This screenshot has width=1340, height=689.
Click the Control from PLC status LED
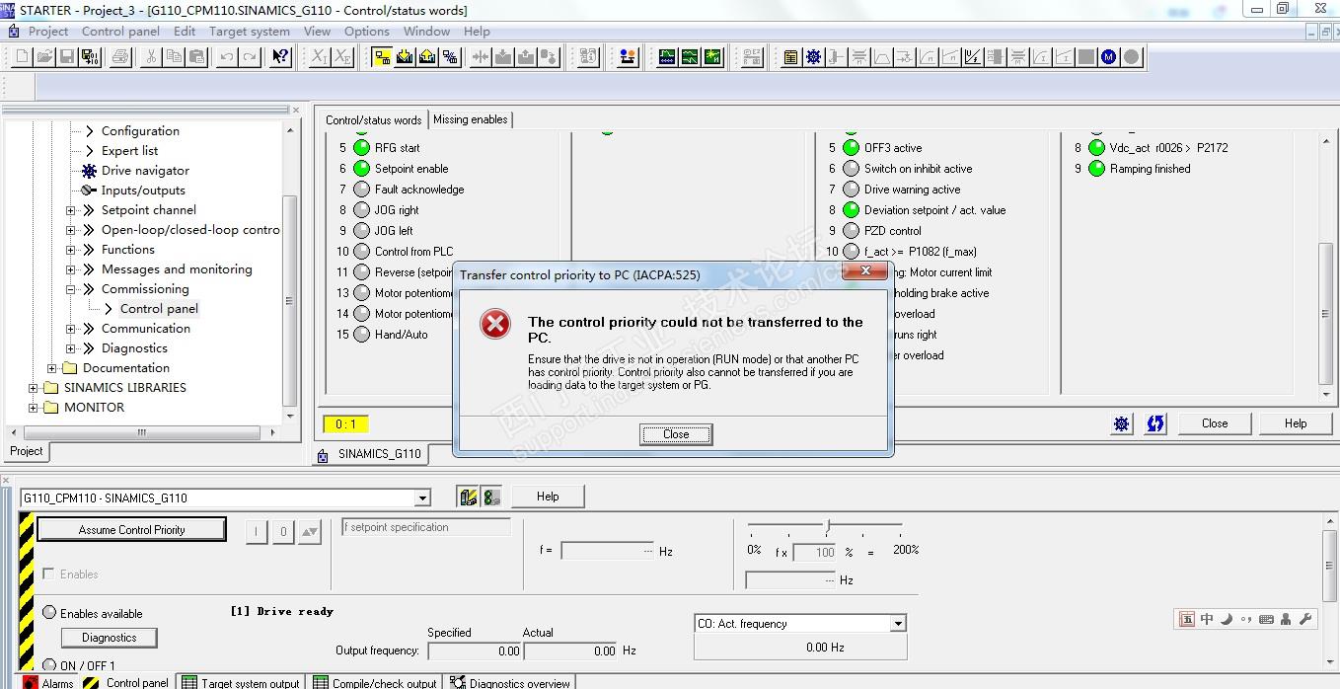click(361, 252)
